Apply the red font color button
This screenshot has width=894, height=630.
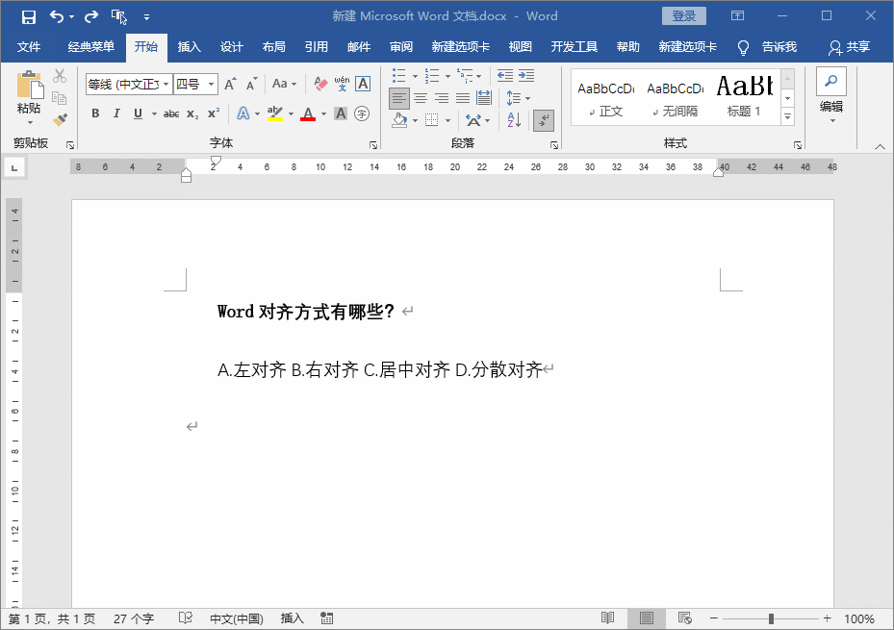coord(308,113)
